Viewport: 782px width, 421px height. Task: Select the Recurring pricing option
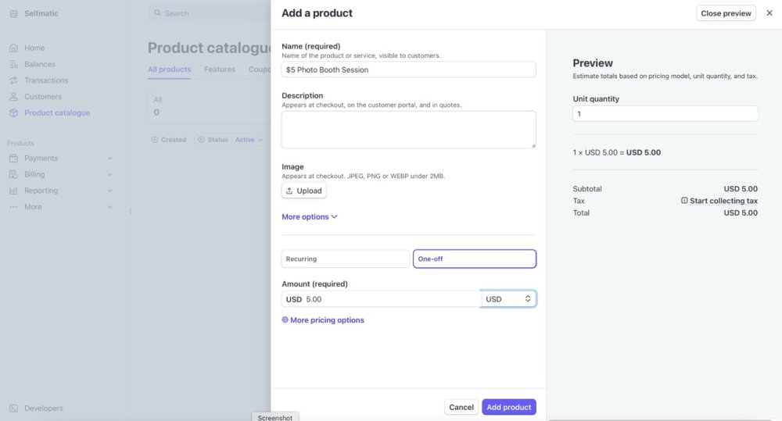tap(346, 259)
